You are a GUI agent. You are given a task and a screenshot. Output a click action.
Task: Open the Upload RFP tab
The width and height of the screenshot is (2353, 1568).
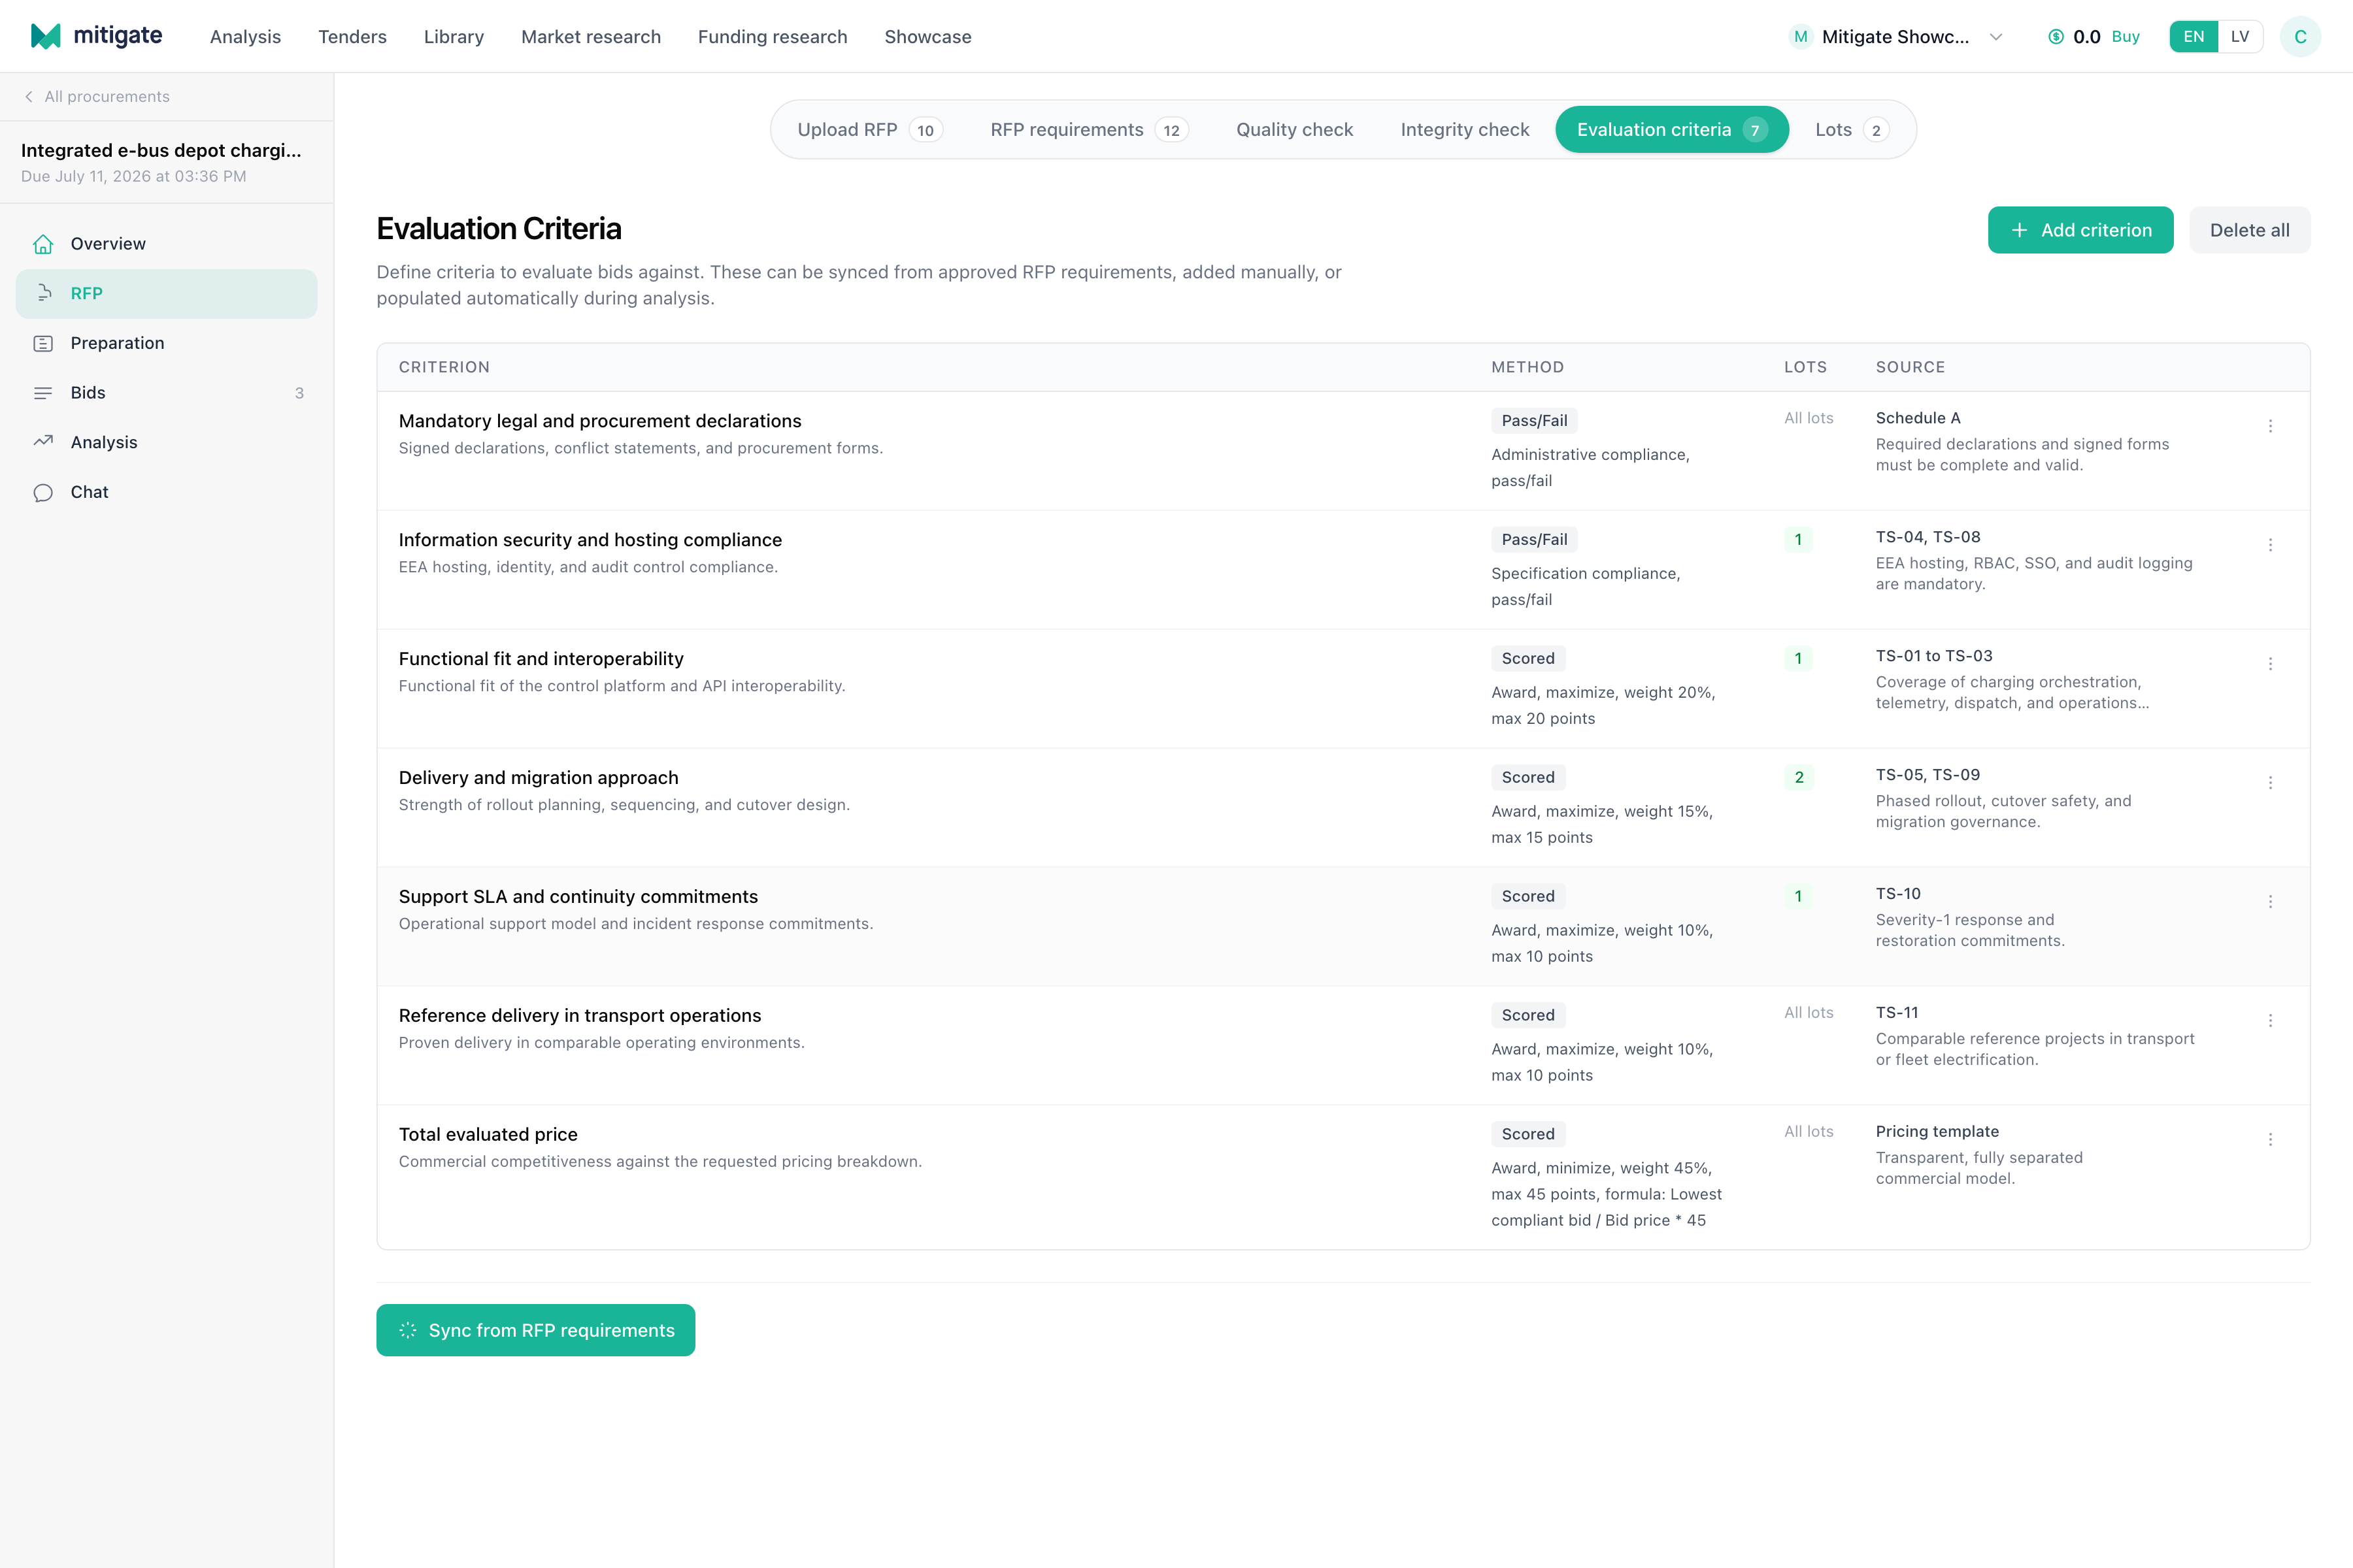tap(869, 130)
